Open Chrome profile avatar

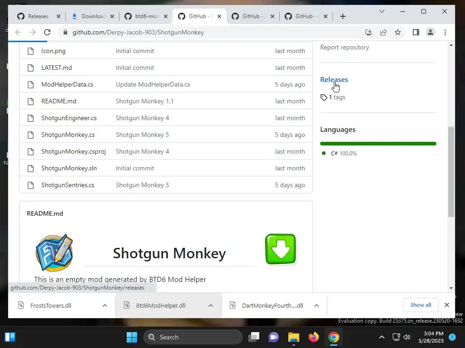tap(430, 32)
